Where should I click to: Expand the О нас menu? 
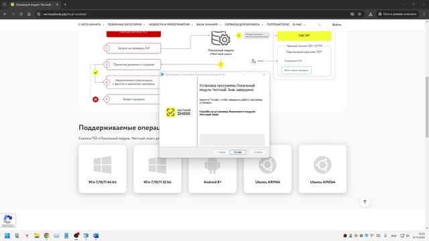coord(299,25)
